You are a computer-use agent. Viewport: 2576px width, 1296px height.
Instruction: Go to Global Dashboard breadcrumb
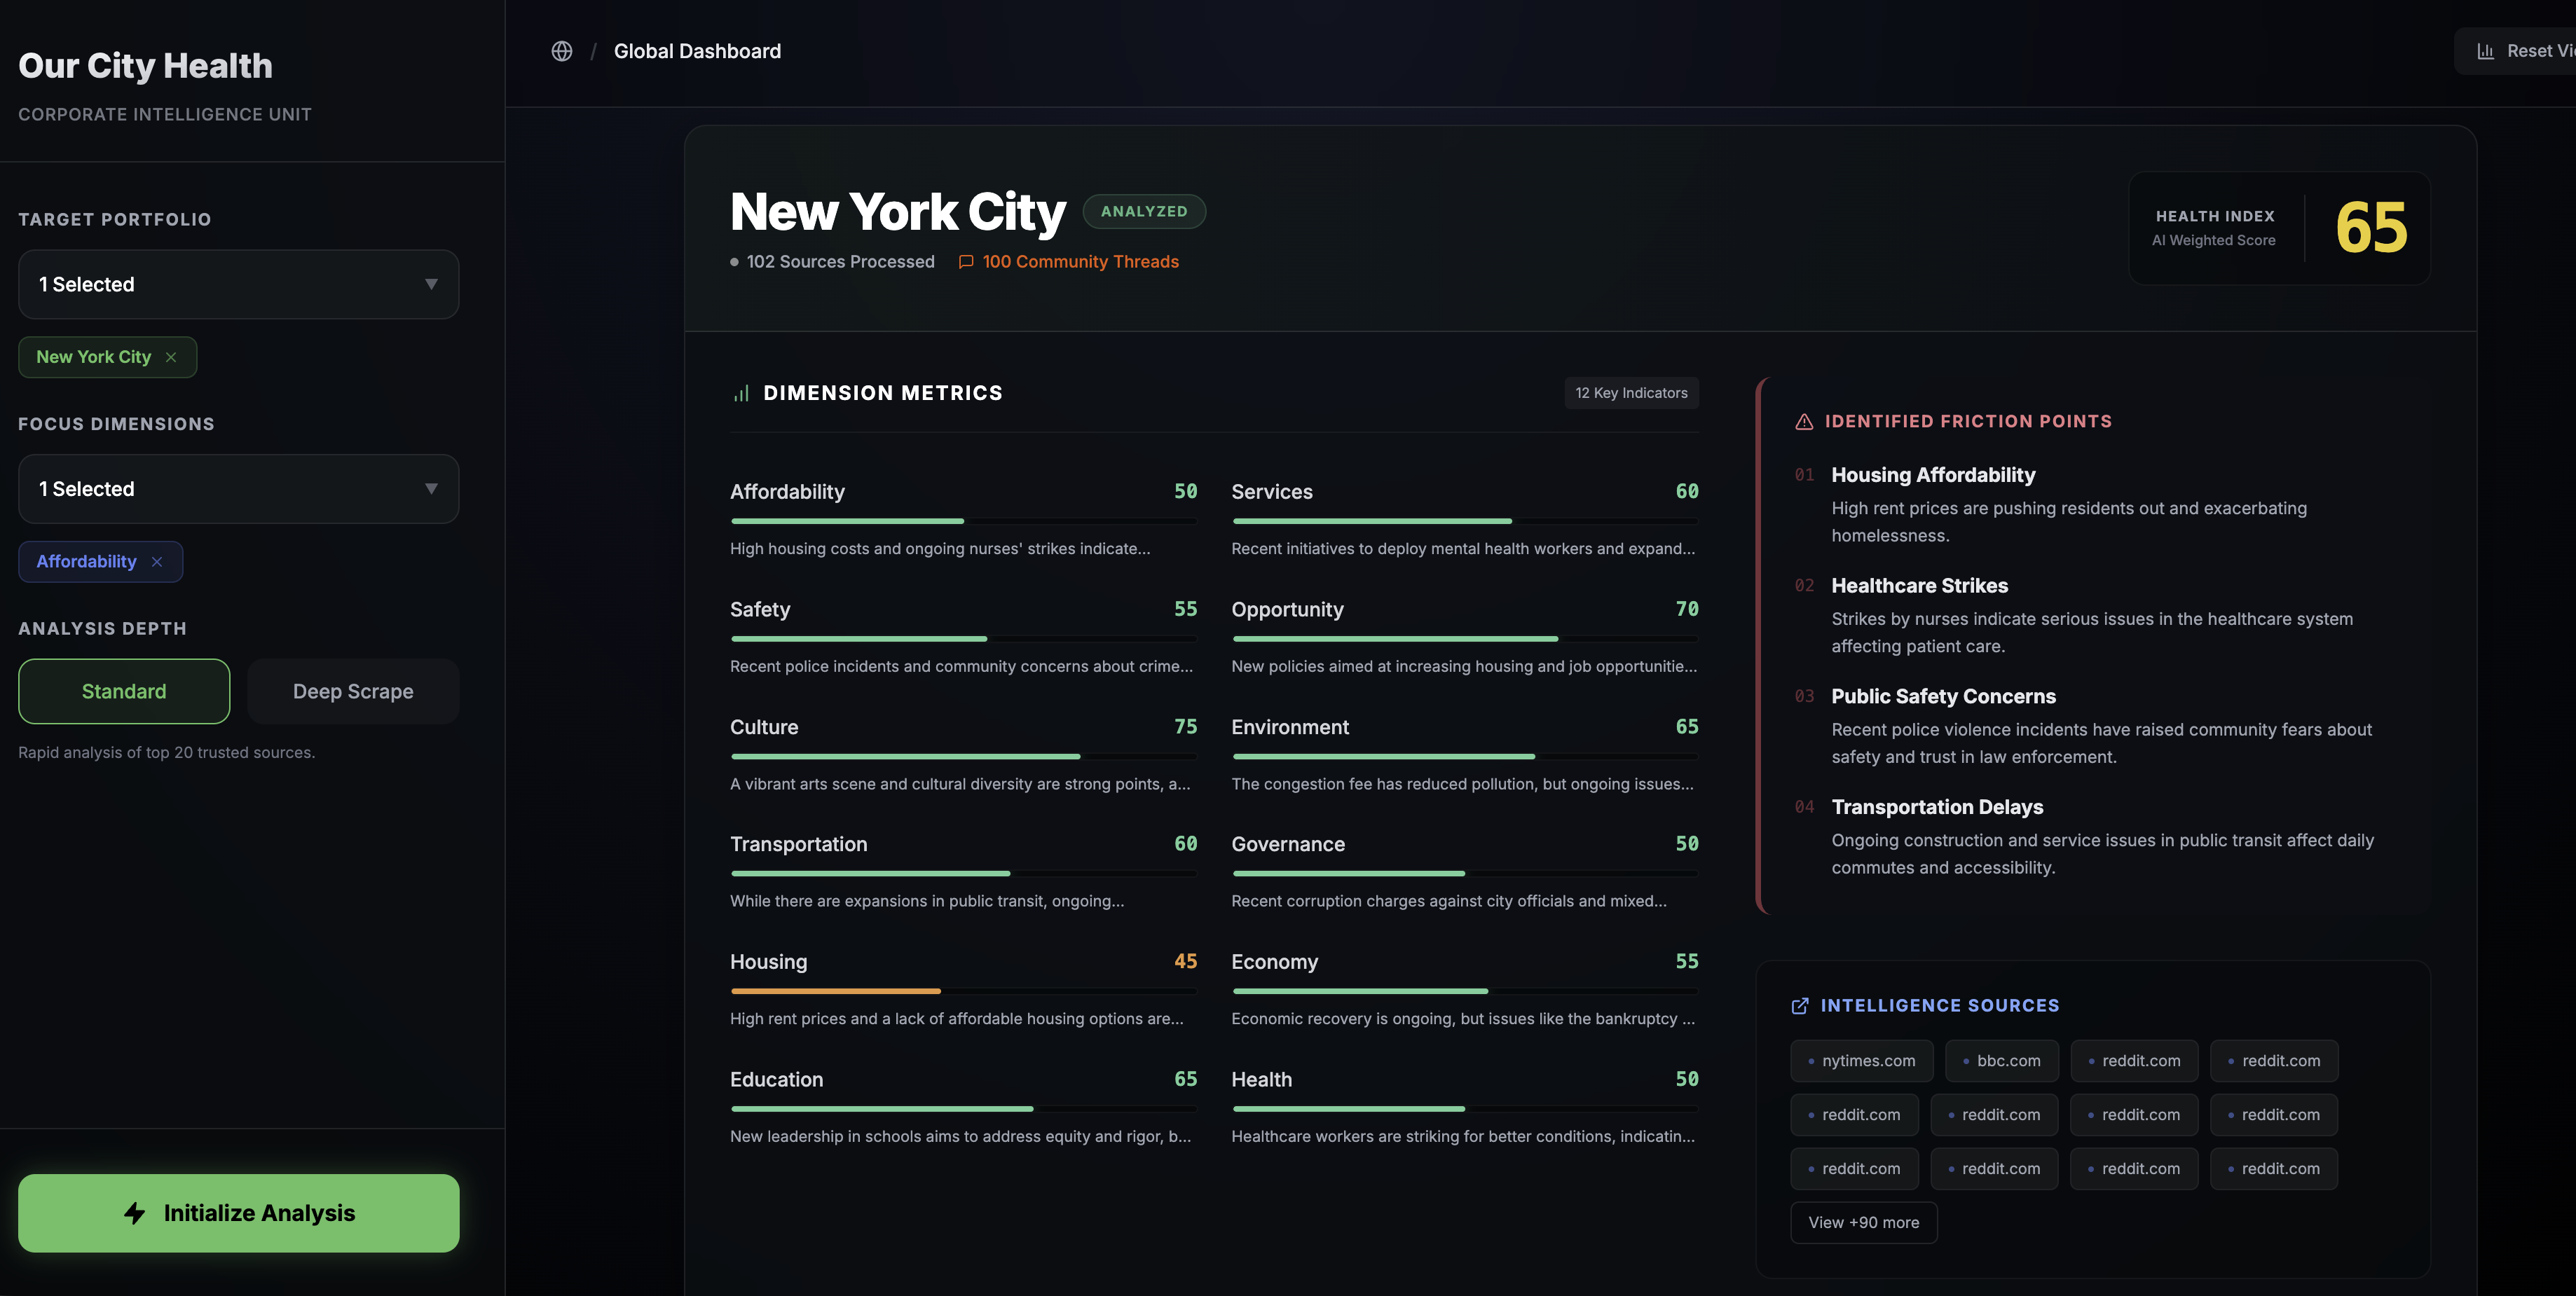[x=697, y=51]
